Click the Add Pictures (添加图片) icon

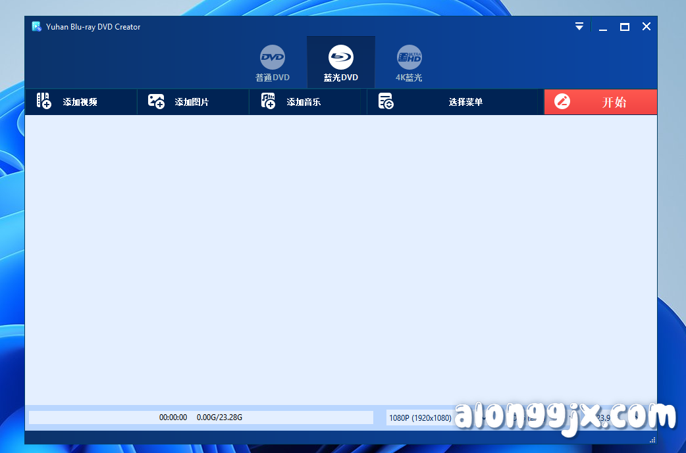pos(155,101)
